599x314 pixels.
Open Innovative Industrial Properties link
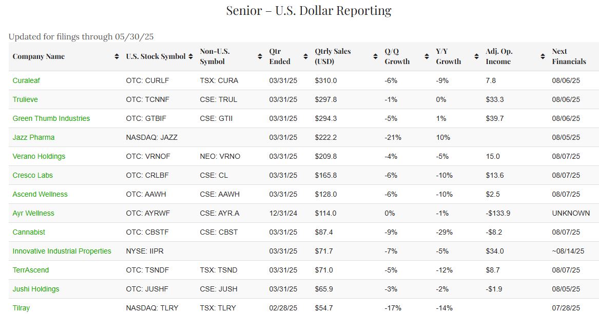coord(62,251)
